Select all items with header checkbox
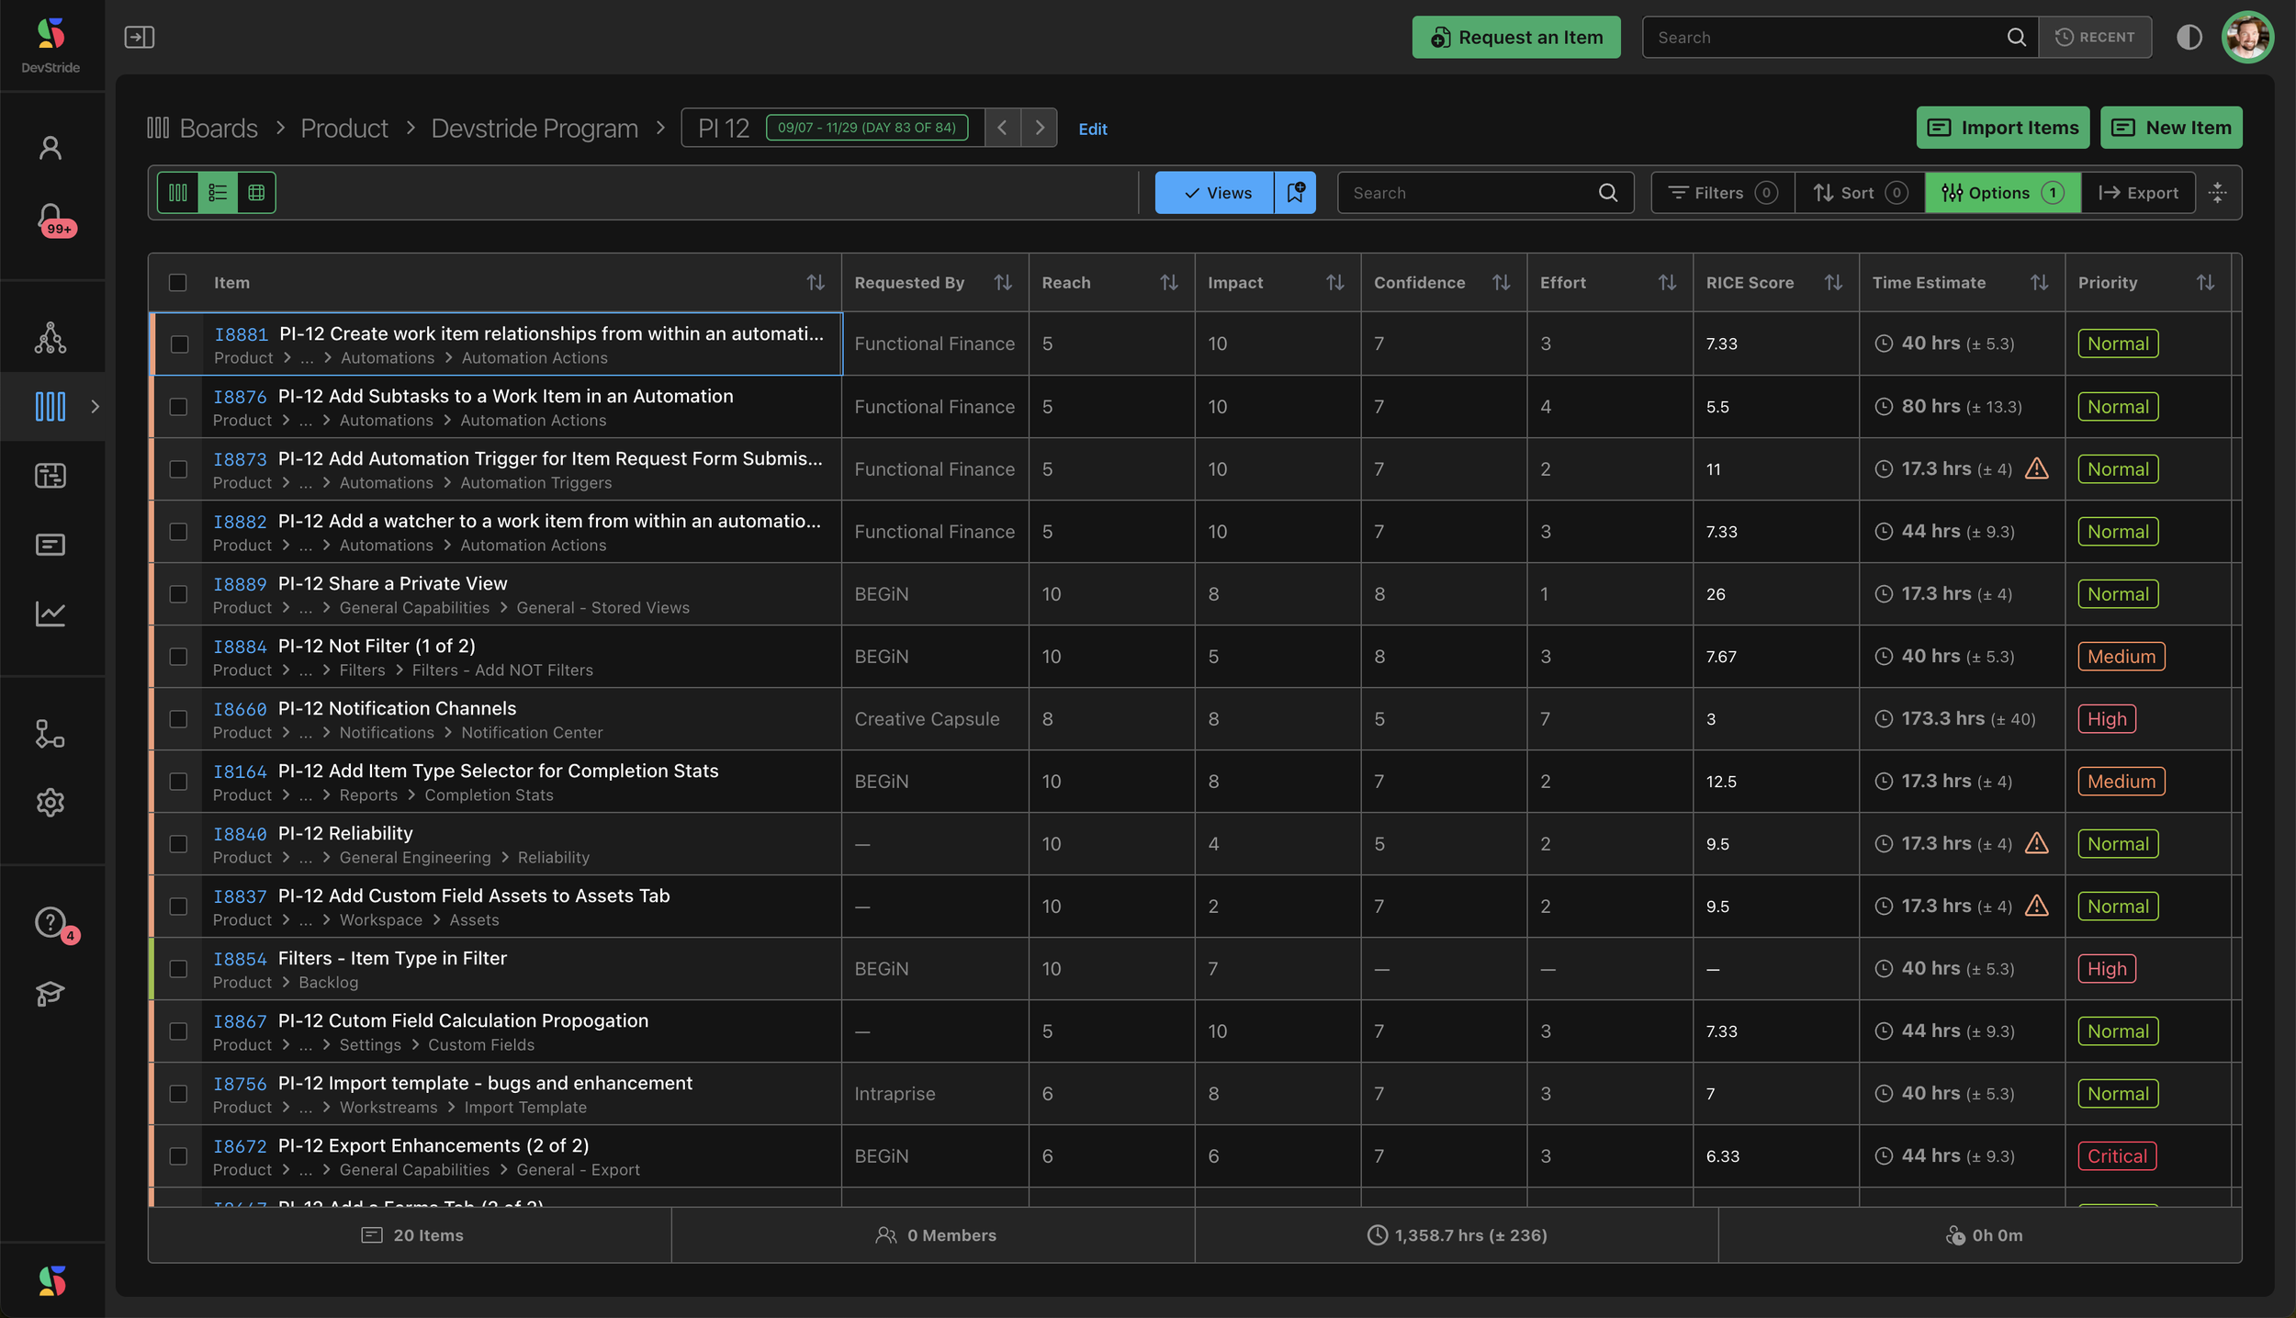Image resolution: width=2296 pixels, height=1318 pixels. tap(178, 283)
